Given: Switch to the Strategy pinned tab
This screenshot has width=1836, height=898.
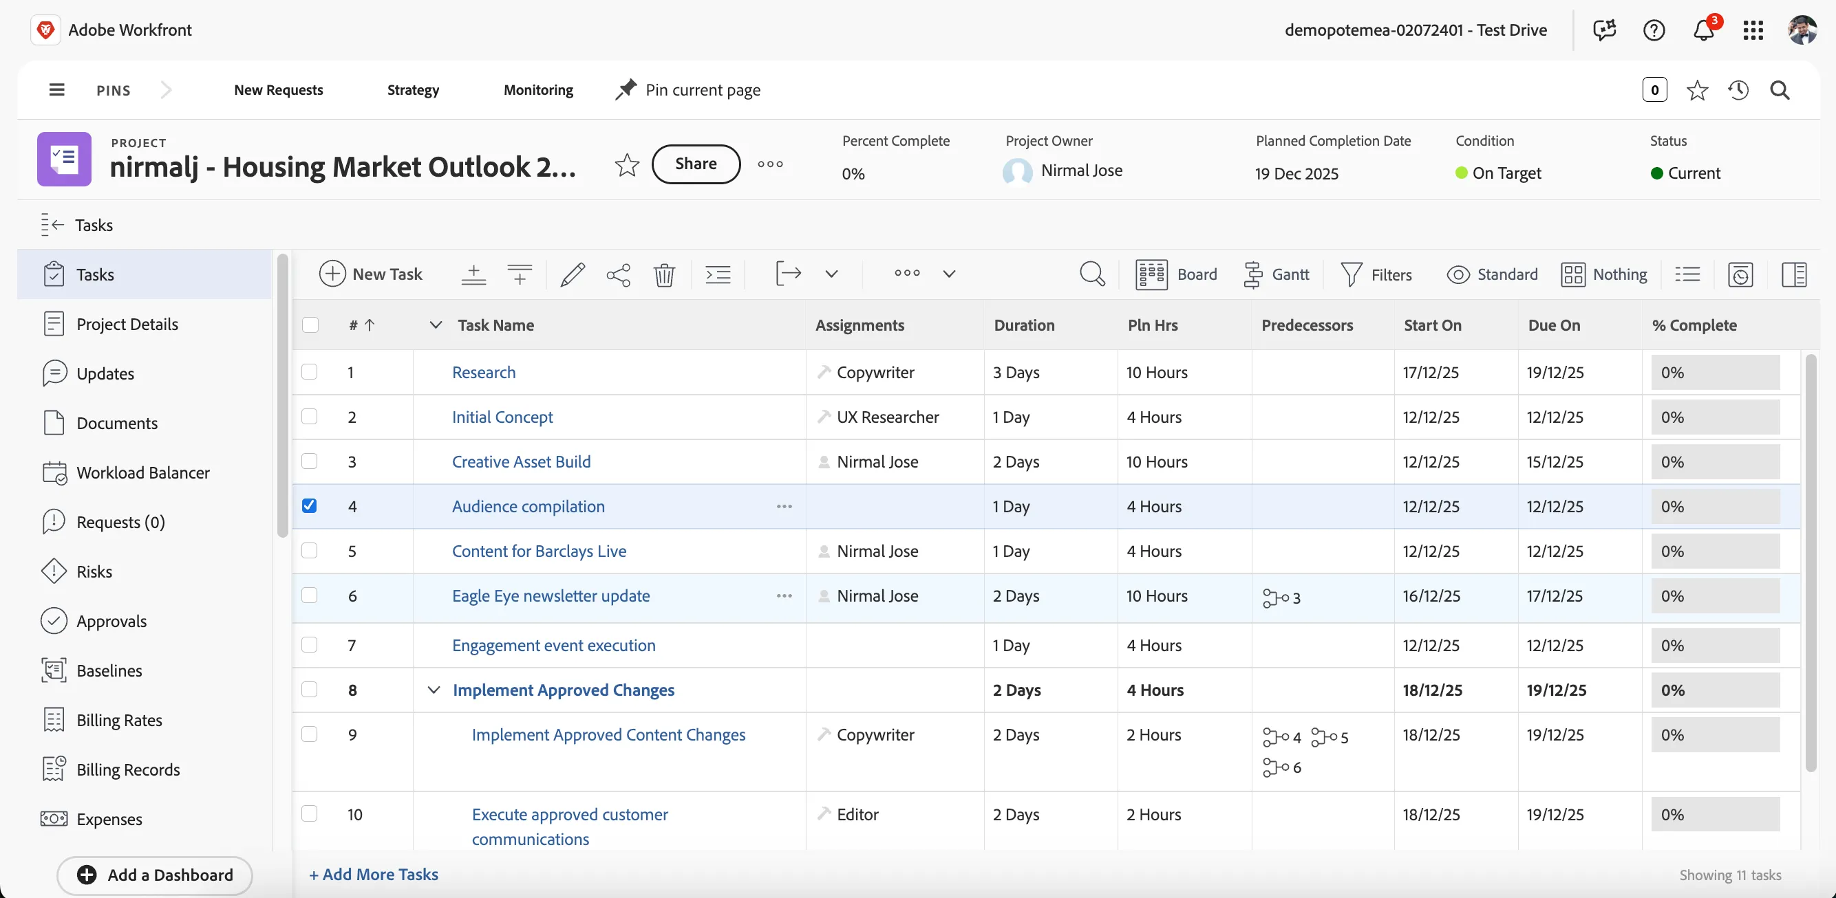Looking at the screenshot, I should [x=413, y=89].
